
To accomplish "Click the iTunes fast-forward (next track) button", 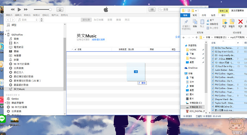I will pyautogui.click(x=26, y=10).
